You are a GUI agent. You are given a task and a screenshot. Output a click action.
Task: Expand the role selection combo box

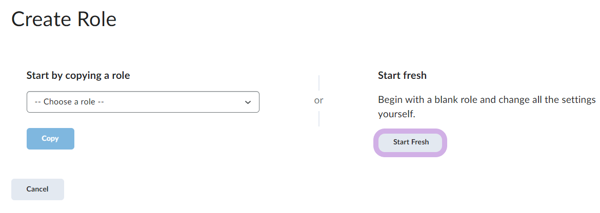coord(143,102)
